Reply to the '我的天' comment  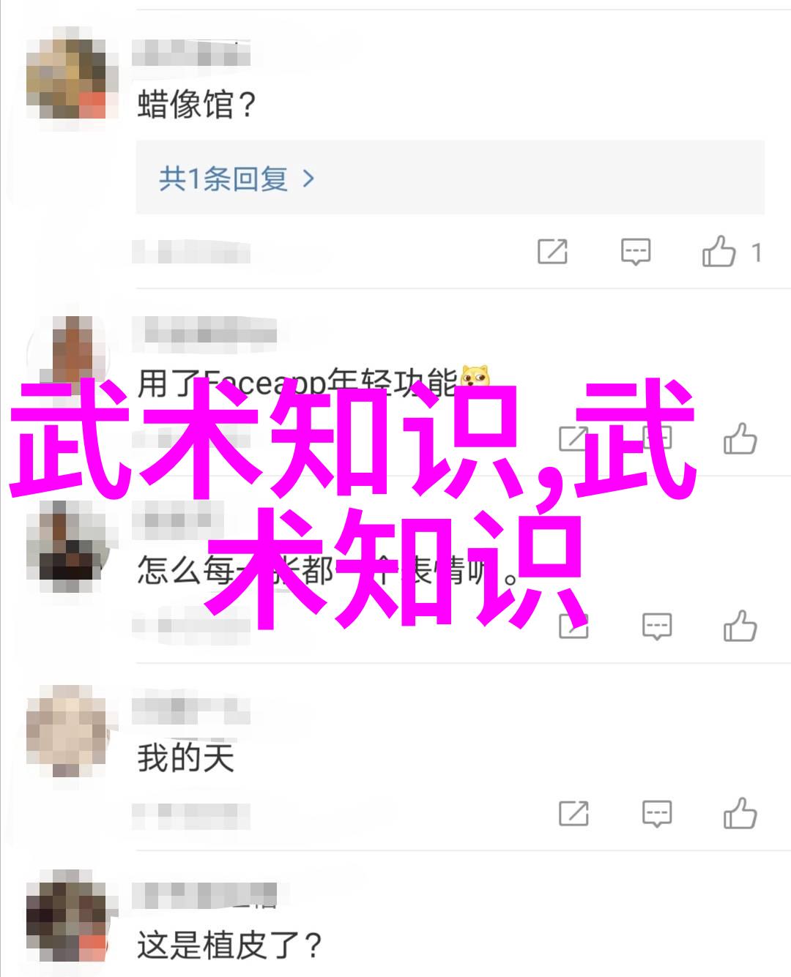coord(656,814)
